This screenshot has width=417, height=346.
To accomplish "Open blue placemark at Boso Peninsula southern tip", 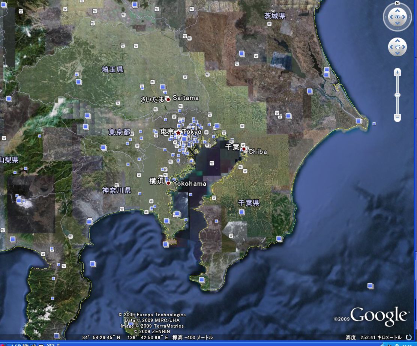I will [202, 280].
